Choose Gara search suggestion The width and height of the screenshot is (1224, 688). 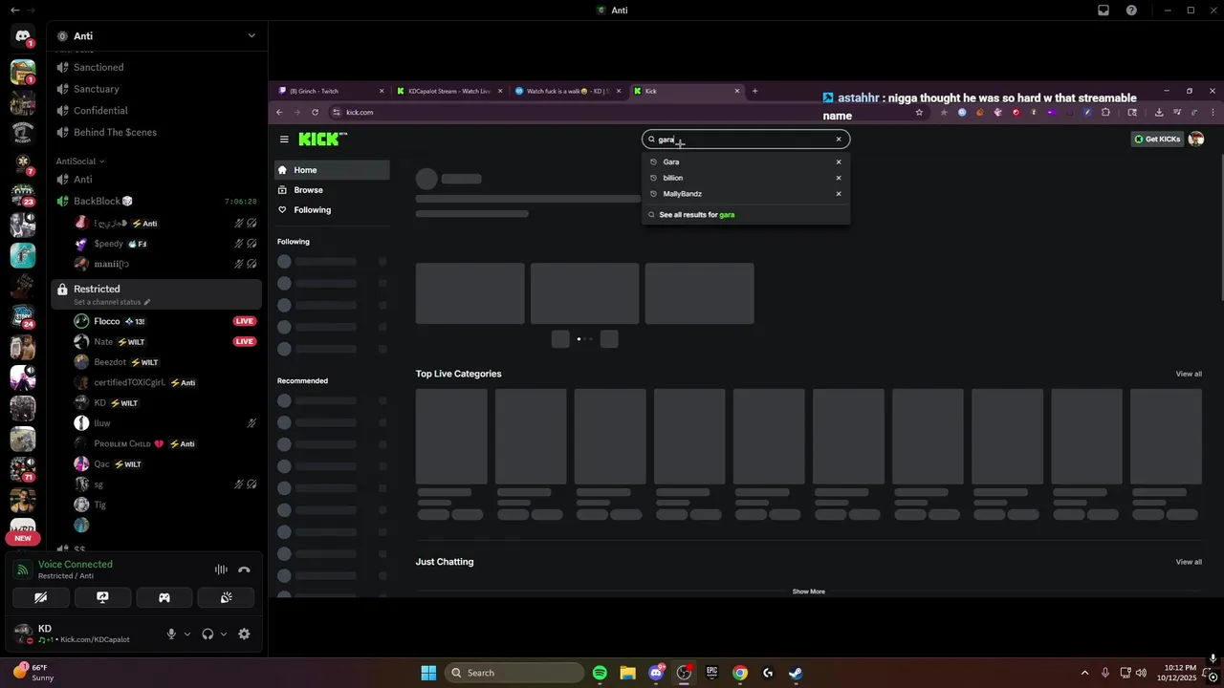pyautogui.click(x=671, y=162)
